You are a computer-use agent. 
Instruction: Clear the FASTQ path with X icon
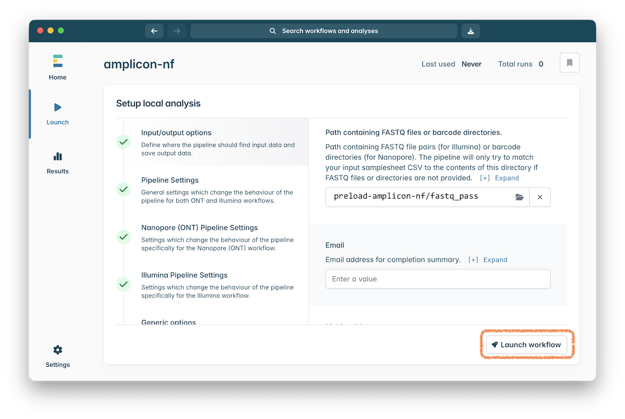click(540, 197)
